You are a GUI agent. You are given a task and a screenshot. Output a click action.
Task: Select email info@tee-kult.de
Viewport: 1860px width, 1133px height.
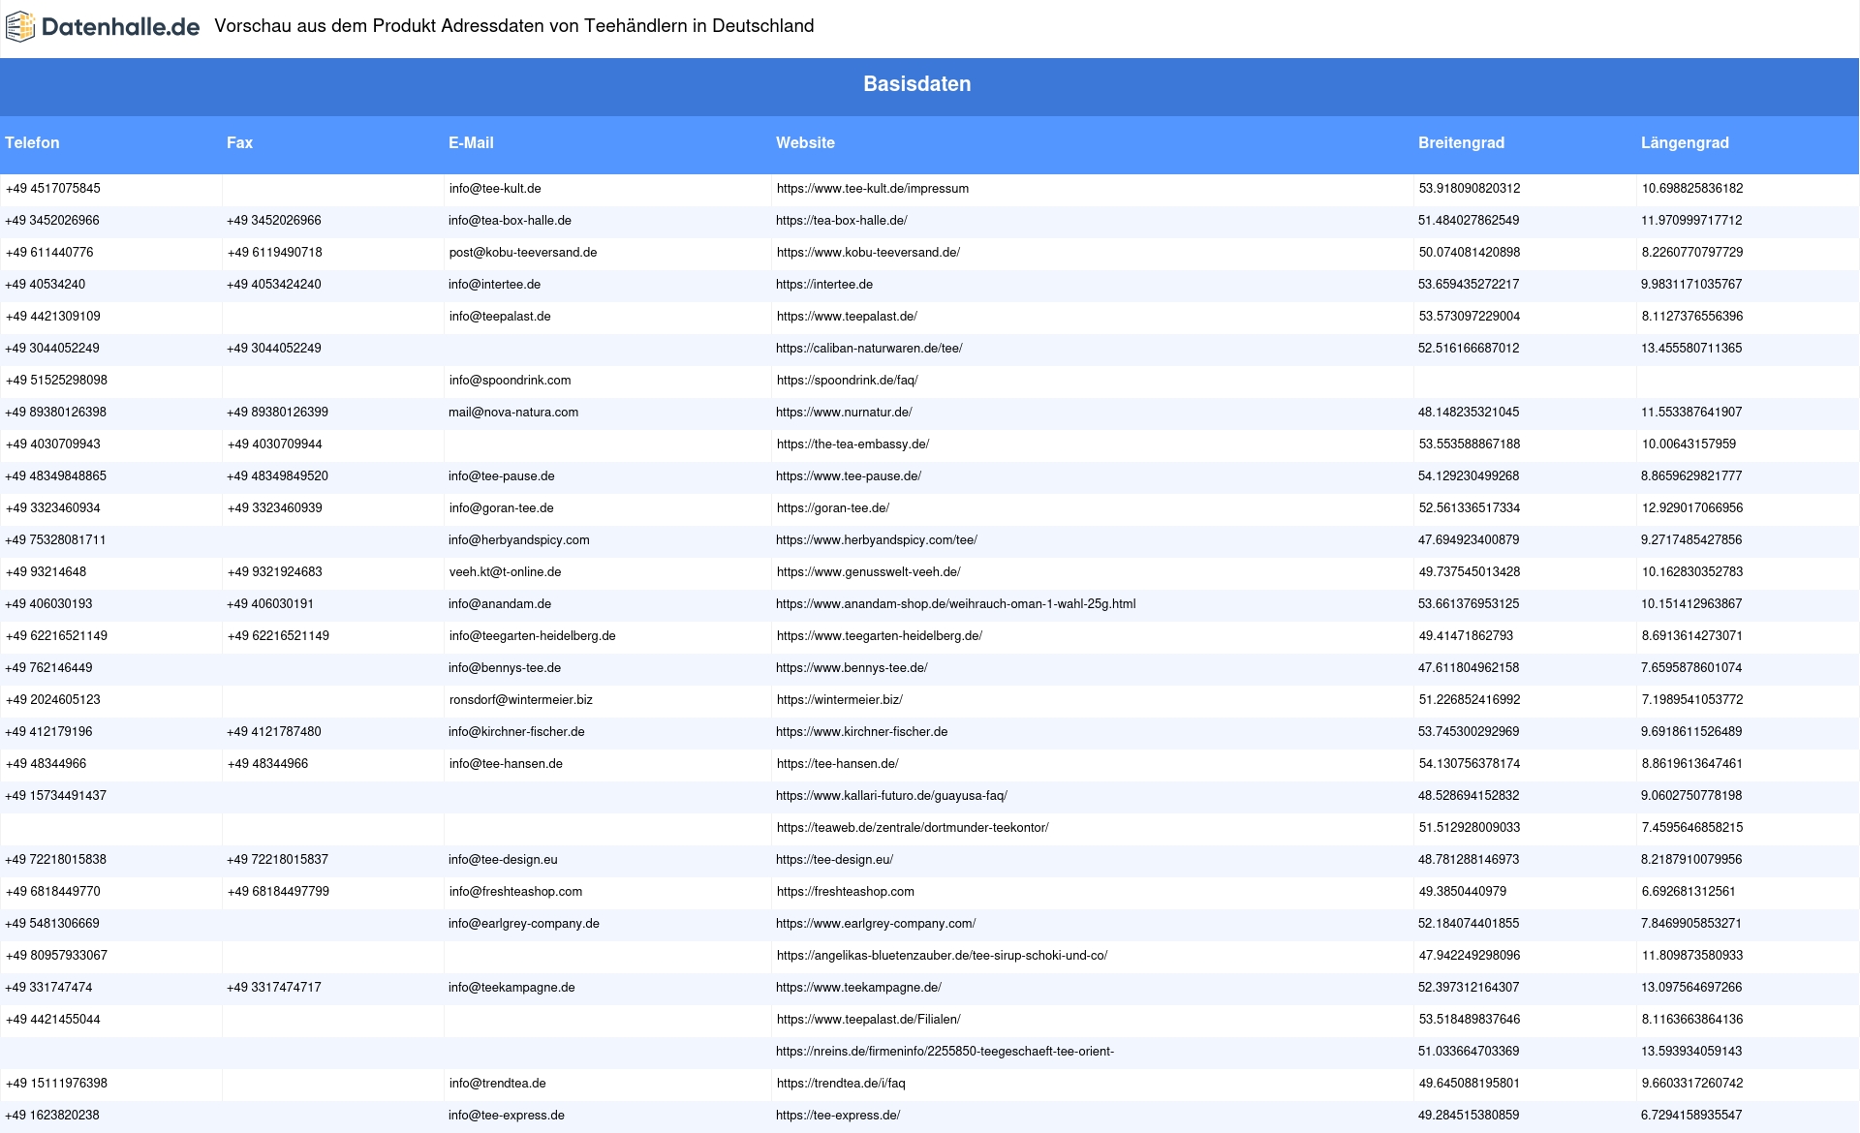495,189
